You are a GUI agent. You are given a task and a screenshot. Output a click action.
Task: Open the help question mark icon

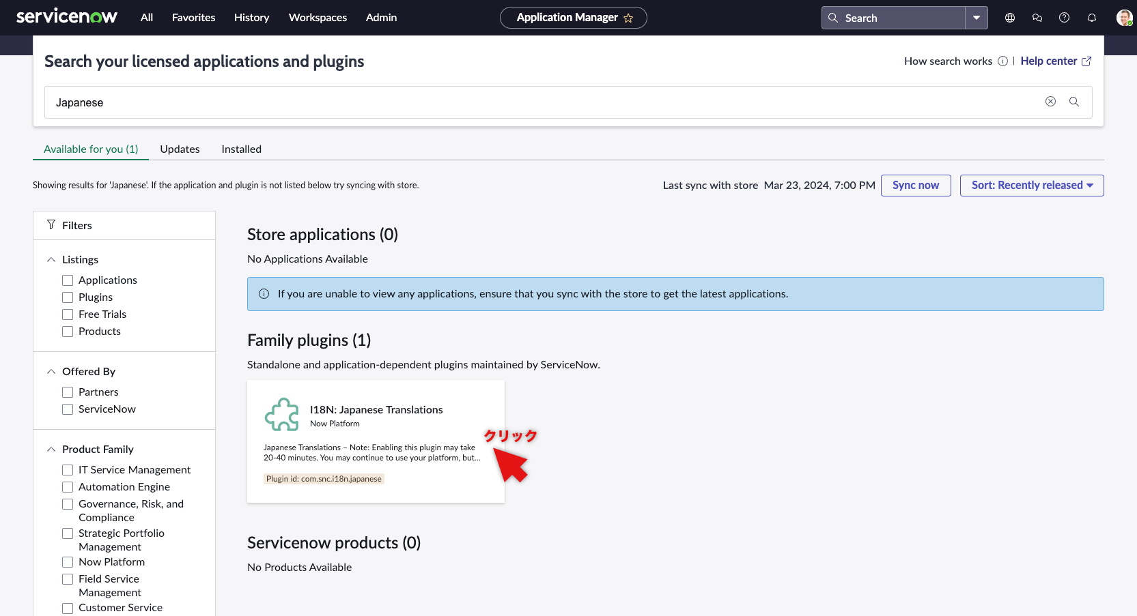click(1064, 18)
